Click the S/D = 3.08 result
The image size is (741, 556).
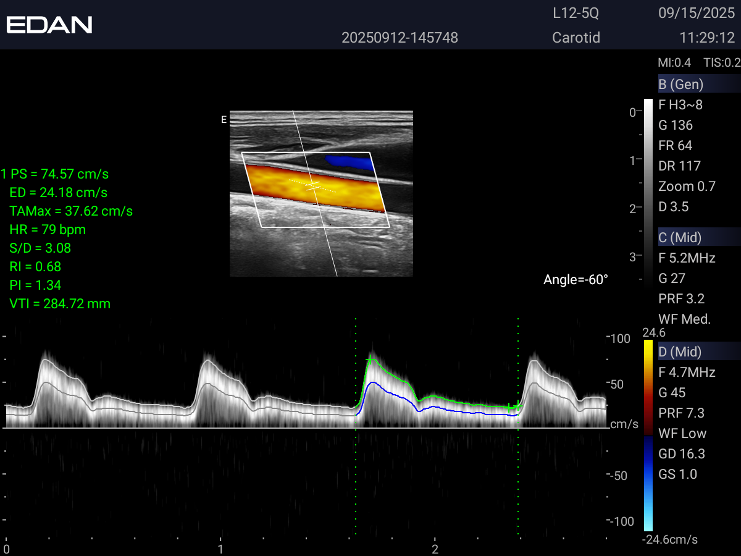tap(40, 248)
